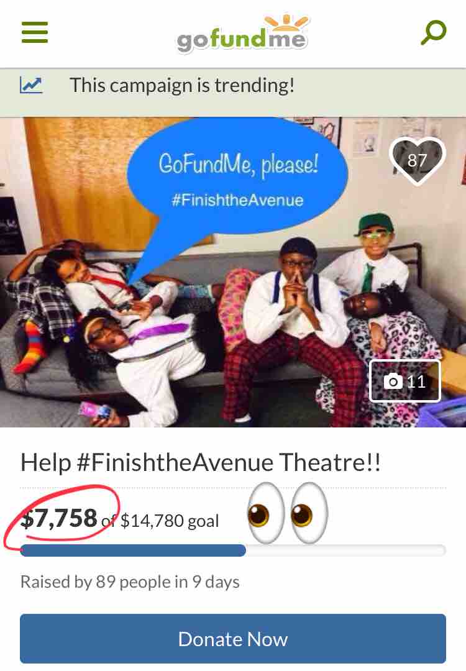Image resolution: width=466 pixels, height=671 pixels.
Task: Open the hamburger menu
Action: click(x=35, y=32)
